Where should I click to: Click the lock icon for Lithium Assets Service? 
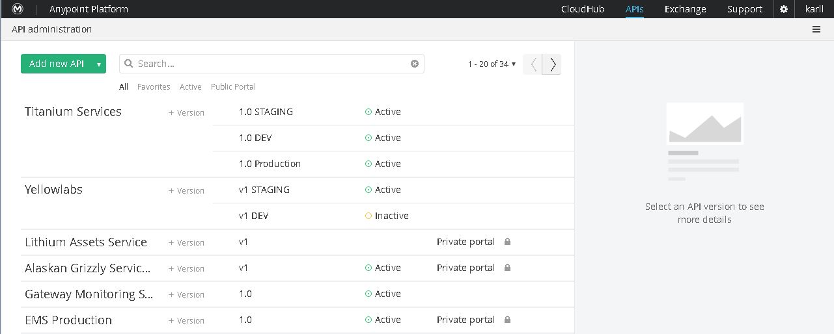507,242
